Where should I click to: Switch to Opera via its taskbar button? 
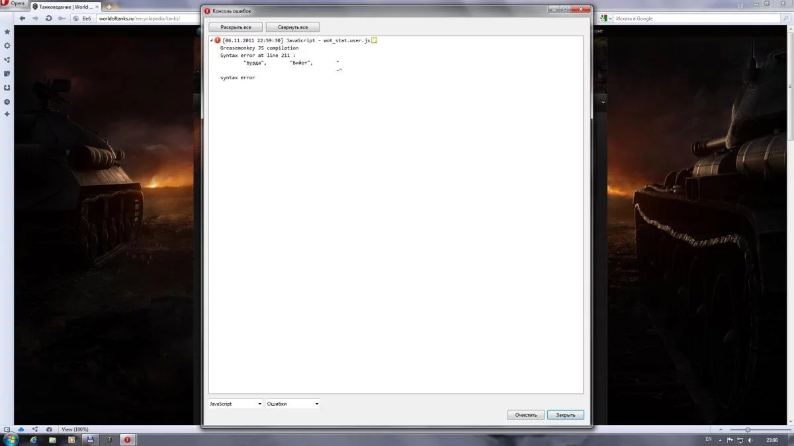tap(126, 439)
